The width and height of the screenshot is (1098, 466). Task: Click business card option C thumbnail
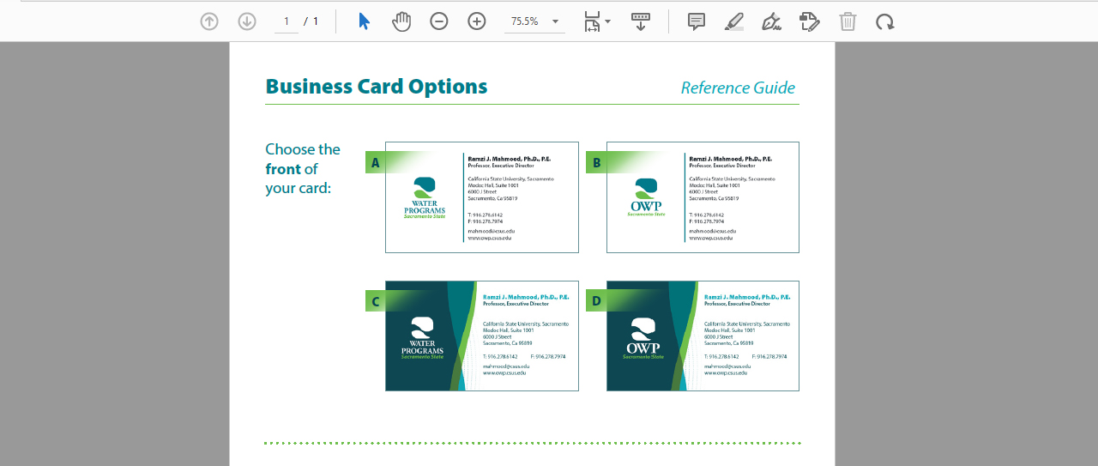(x=482, y=336)
